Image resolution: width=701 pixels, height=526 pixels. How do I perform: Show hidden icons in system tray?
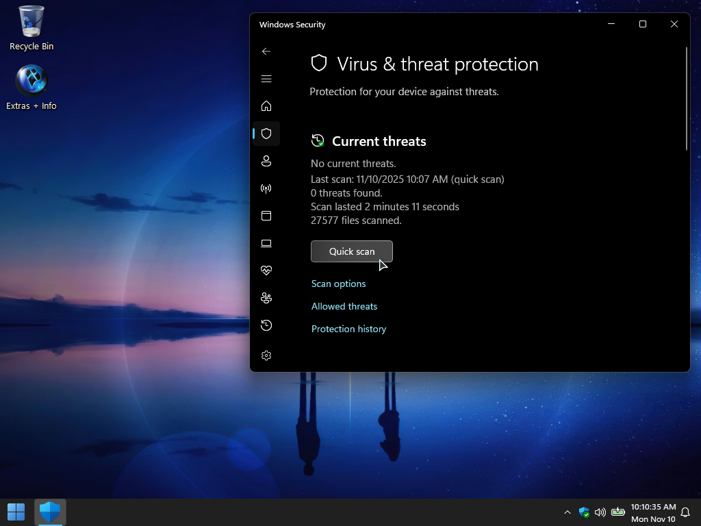pyautogui.click(x=567, y=512)
